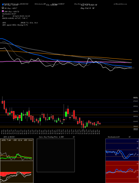Click the empty Intra Day Trading Price panel
This screenshot has width=139, height=183.
click(56, 155)
